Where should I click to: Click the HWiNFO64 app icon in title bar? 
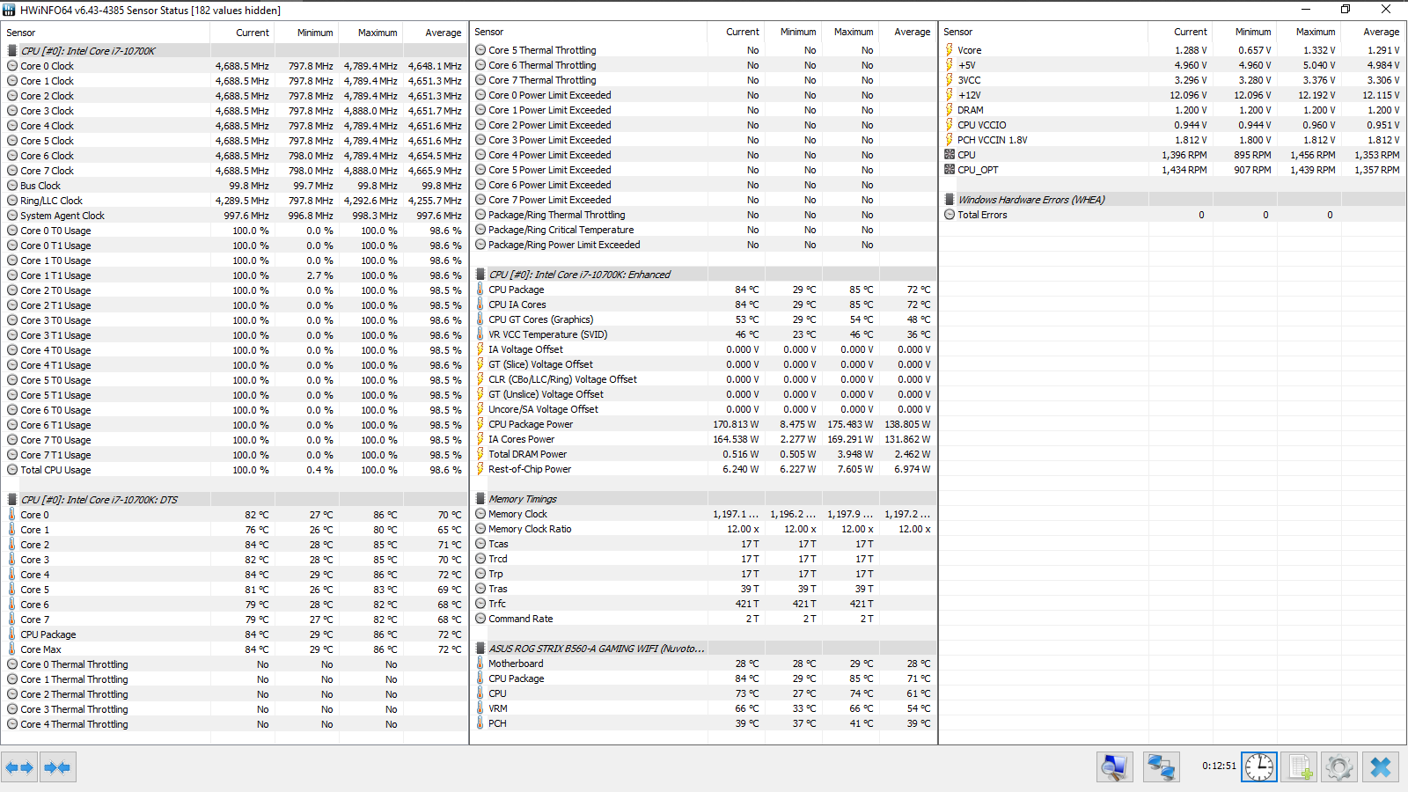click(9, 10)
